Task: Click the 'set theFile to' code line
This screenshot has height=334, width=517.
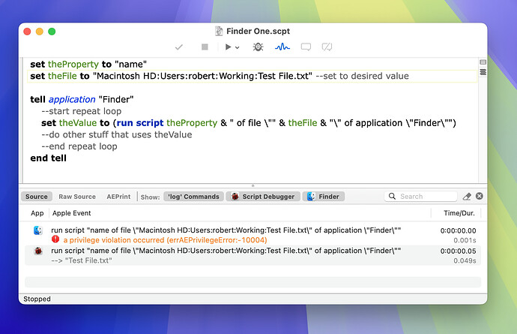Action: click(x=220, y=76)
